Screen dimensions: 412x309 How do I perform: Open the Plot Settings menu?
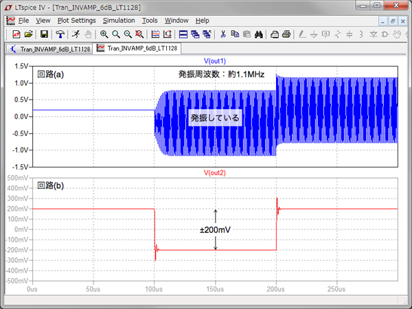pyautogui.click(x=76, y=21)
